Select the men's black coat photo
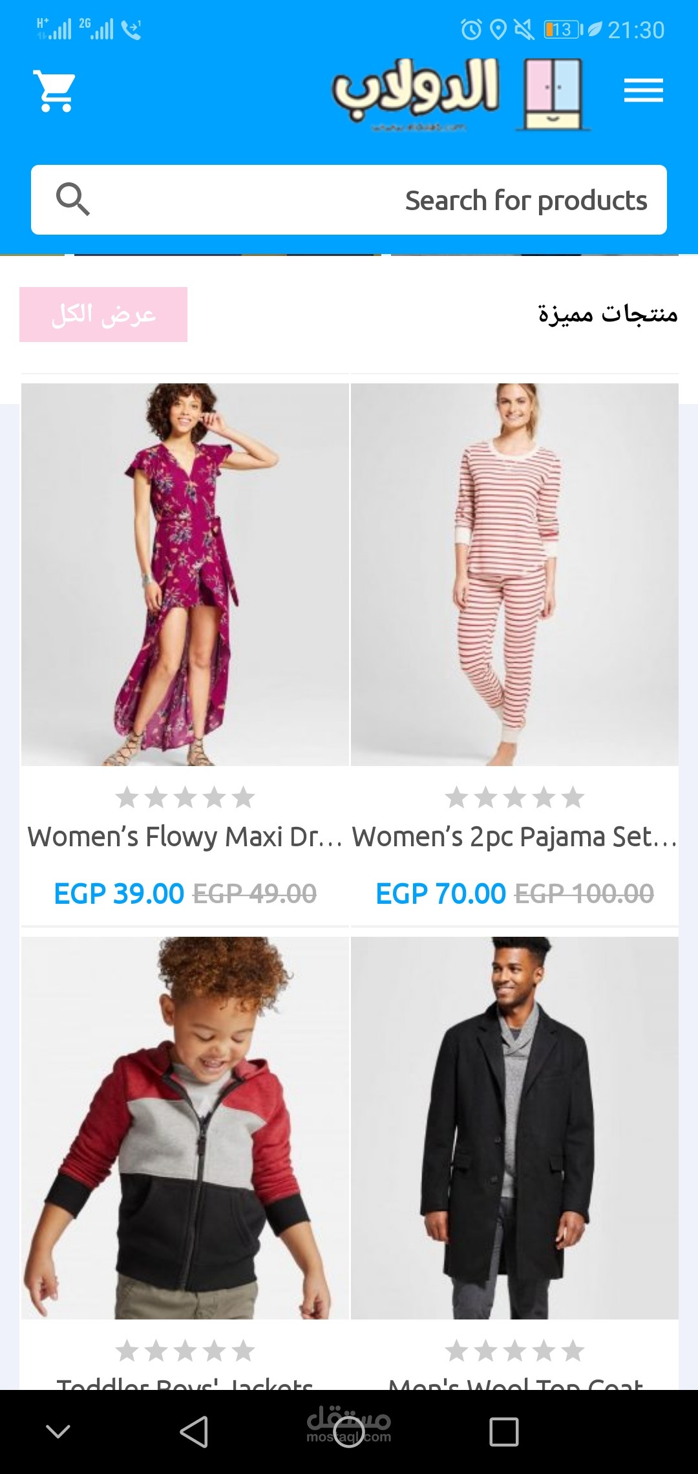Viewport: 698px width, 1474px height. point(514,1128)
